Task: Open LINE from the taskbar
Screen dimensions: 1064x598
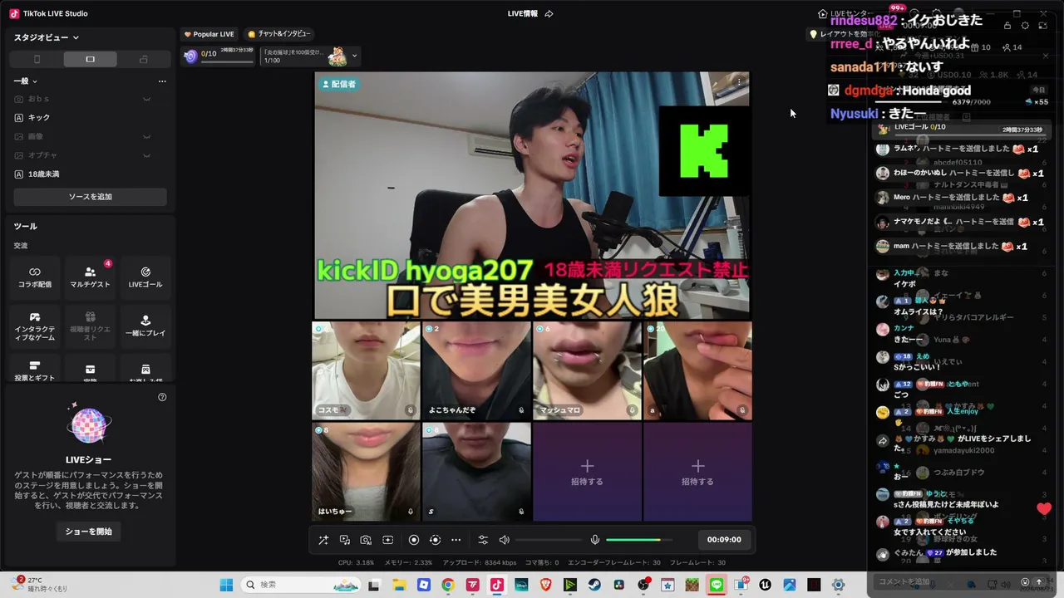Action: pos(717,585)
